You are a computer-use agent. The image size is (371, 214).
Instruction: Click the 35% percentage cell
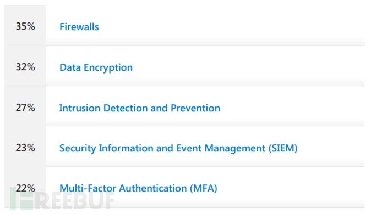(x=25, y=26)
